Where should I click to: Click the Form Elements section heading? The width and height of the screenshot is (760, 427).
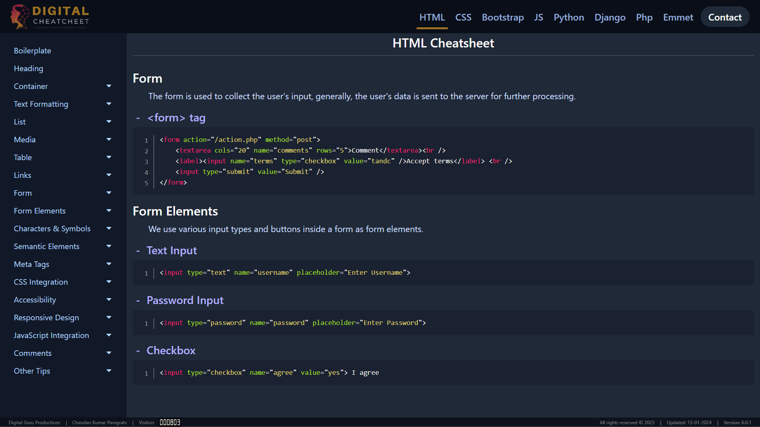(x=175, y=211)
